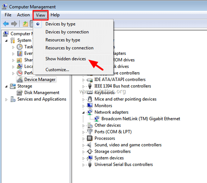
Task: Expand the Event Viewer node arrow
Action: 13,54
